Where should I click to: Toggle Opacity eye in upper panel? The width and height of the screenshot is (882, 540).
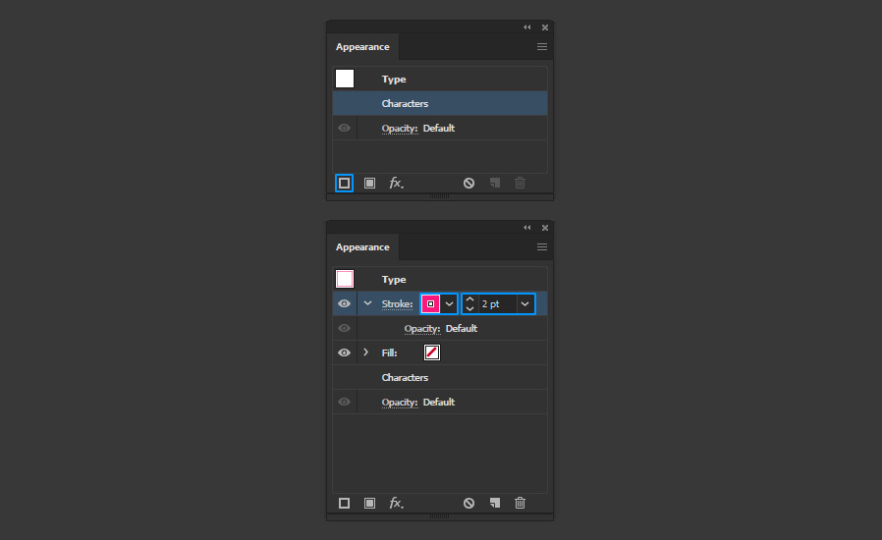click(344, 128)
